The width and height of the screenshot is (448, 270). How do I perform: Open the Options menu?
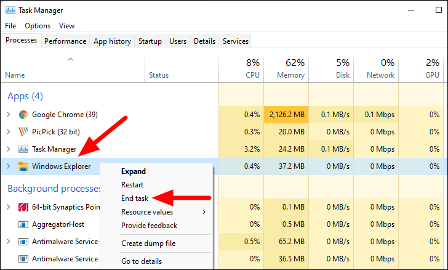[38, 26]
